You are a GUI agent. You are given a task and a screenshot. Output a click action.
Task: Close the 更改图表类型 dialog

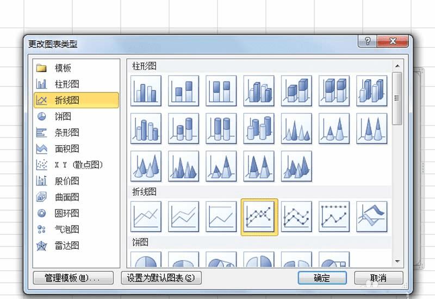coord(393,41)
